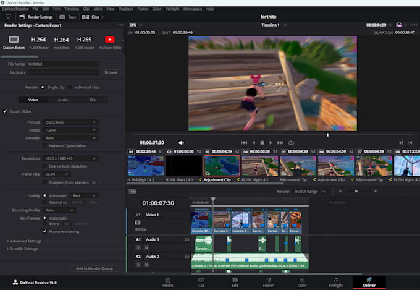Enable Chapters from Markers checkbox
This screenshot has height=290, width=420.
click(44, 182)
